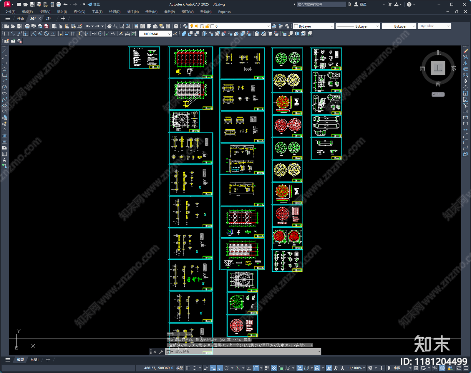Select the Angular dimension tool

(x=52, y=34)
